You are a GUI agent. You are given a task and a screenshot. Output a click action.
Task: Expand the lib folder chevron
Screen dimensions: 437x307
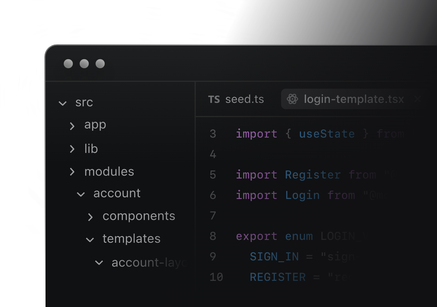tap(72, 149)
